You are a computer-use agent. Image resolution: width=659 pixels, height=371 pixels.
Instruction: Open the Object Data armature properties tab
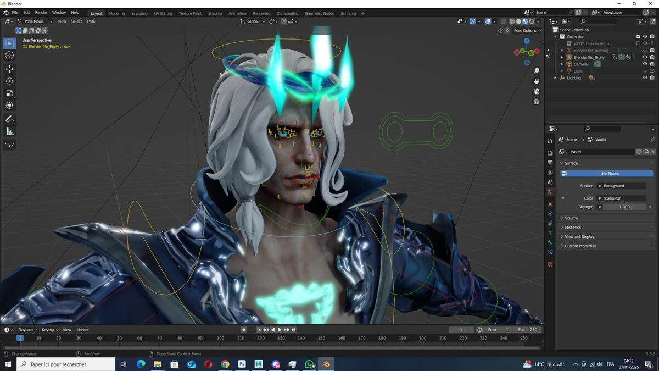coord(550,233)
